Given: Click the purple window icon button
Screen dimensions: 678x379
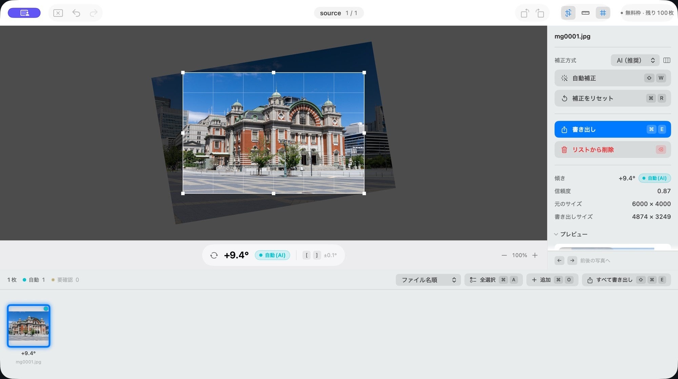Looking at the screenshot, I should [24, 13].
